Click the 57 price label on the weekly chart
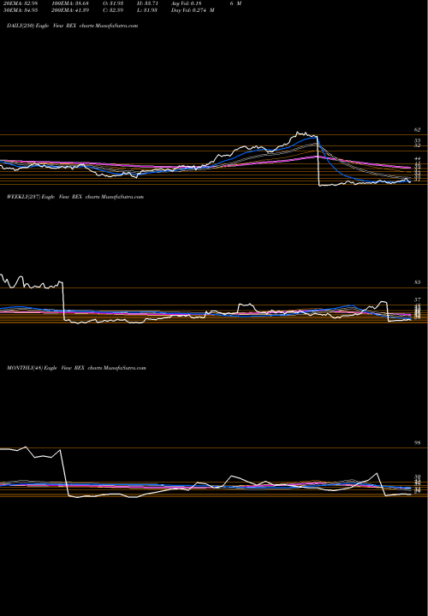Screen dimensions: 428x616 417,299
